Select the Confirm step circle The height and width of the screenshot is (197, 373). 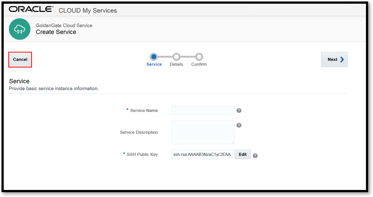pyautogui.click(x=199, y=57)
